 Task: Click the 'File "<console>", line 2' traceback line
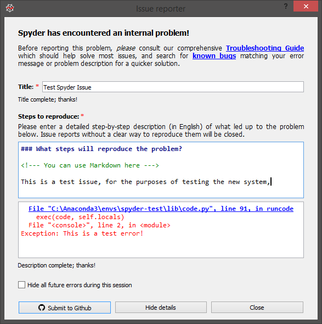99,225
